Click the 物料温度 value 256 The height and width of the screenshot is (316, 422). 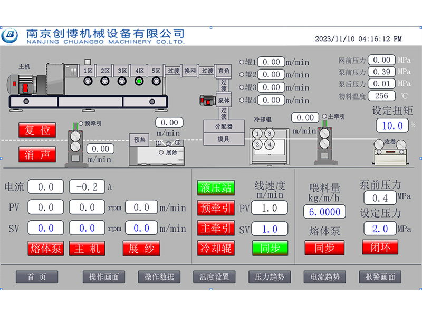tap(381, 96)
